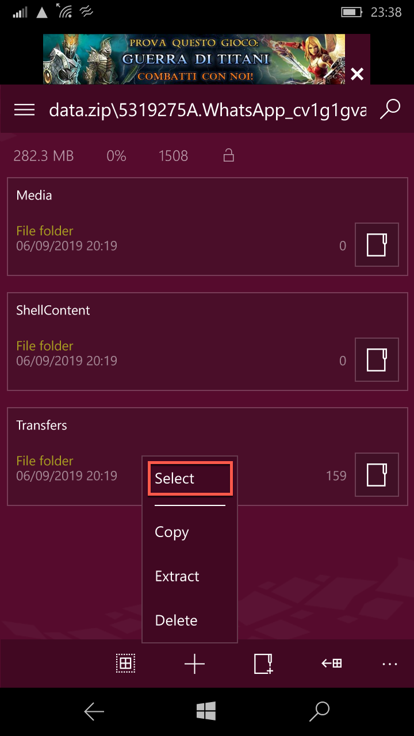Tap the lock icon in status row
Screen dimensions: 414x736
click(x=229, y=155)
